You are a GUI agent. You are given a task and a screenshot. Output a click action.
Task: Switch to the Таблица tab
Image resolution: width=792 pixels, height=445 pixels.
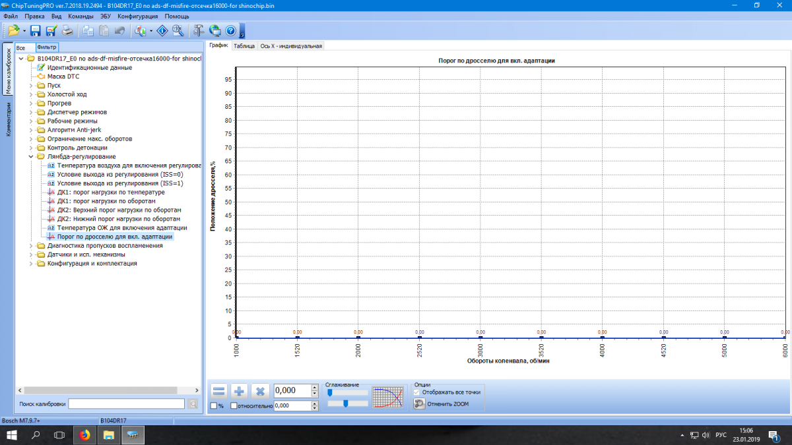click(x=244, y=46)
